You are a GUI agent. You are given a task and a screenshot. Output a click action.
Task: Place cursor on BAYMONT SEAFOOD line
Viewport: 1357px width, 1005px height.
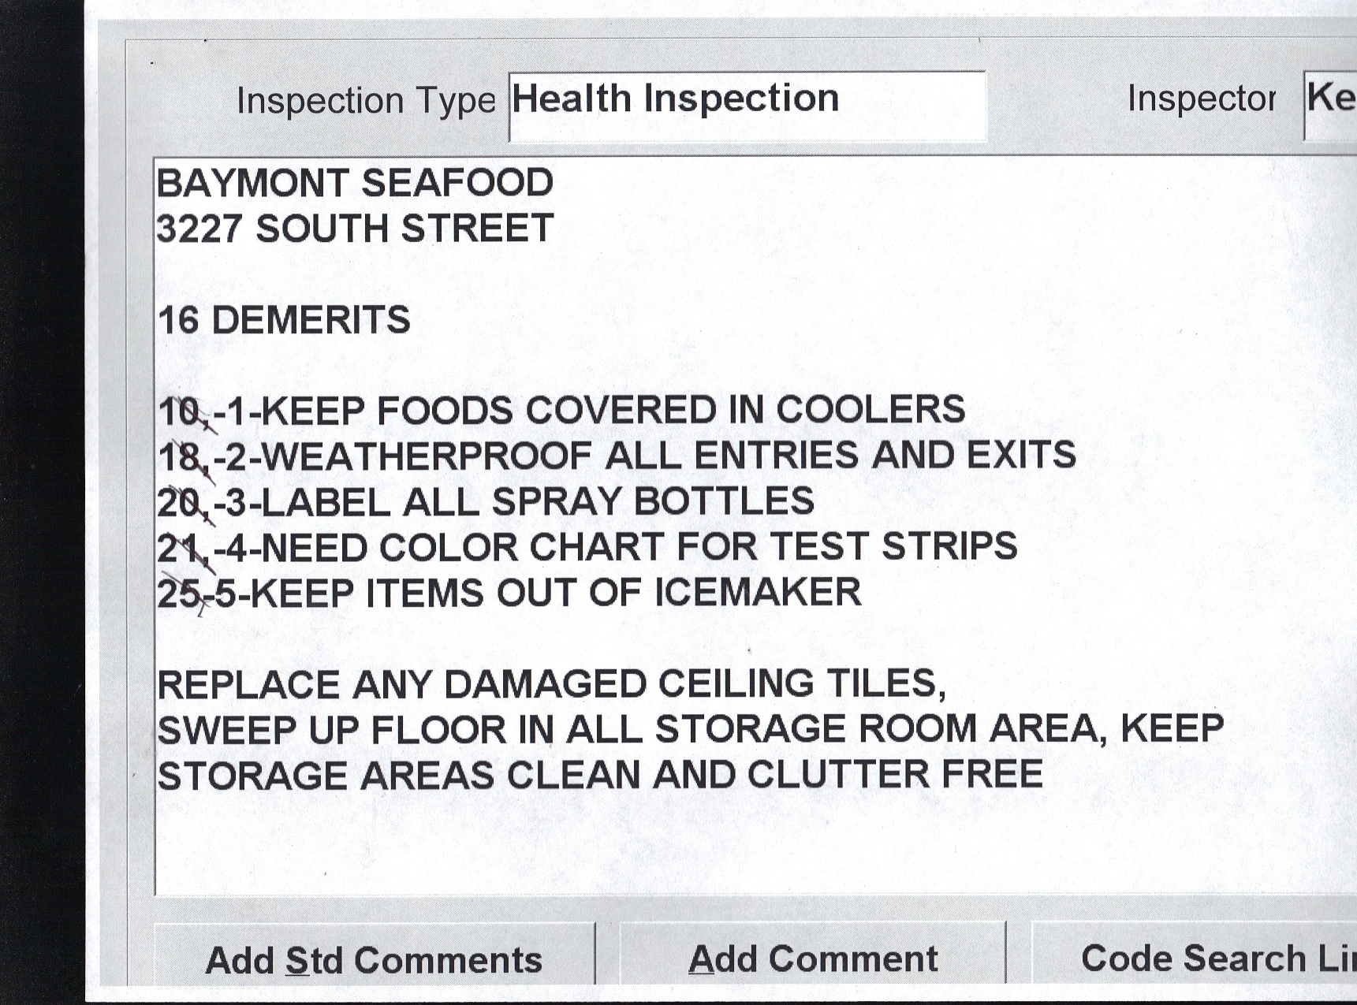pyautogui.click(x=355, y=184)
